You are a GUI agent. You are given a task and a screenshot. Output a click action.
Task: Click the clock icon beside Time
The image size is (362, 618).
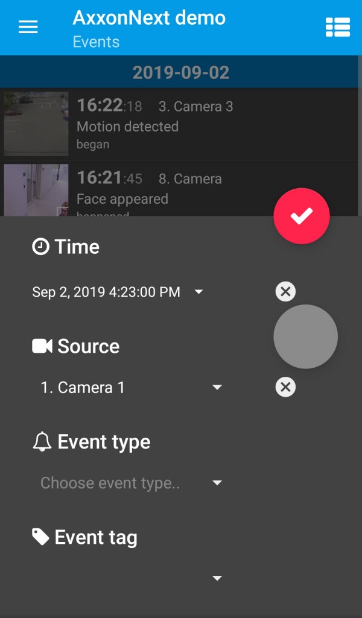[x=40, y=247]
